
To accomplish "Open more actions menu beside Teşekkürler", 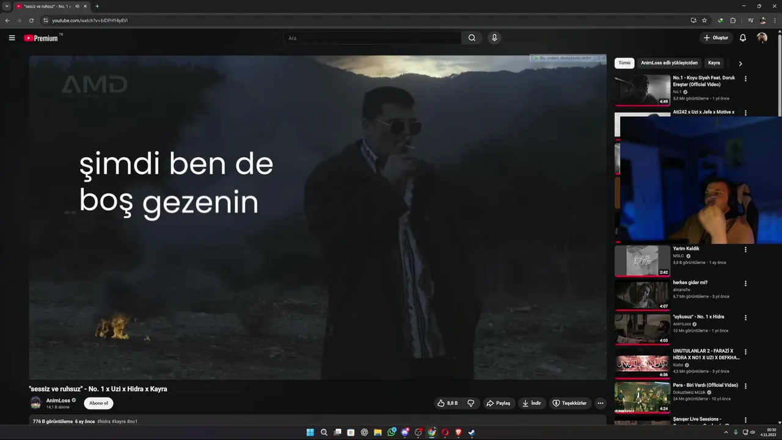I will pos(600,403).
